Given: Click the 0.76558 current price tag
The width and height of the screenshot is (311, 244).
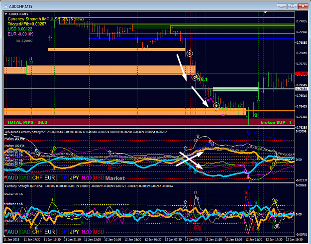Looking at the screenshot, I should [x=302, y=89].
